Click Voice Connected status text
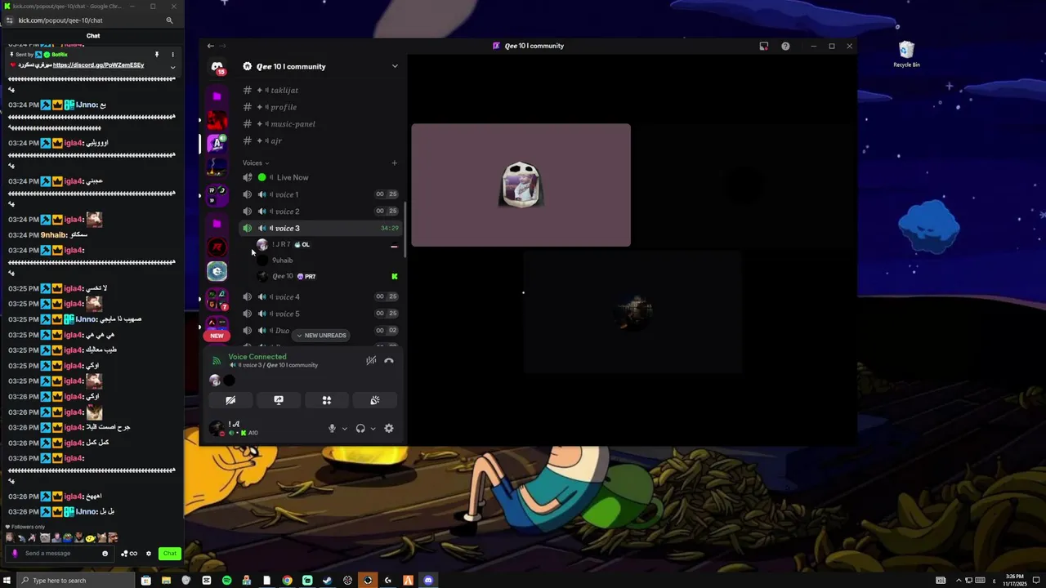Screen dimensions: 1046x588 [257, 357]
